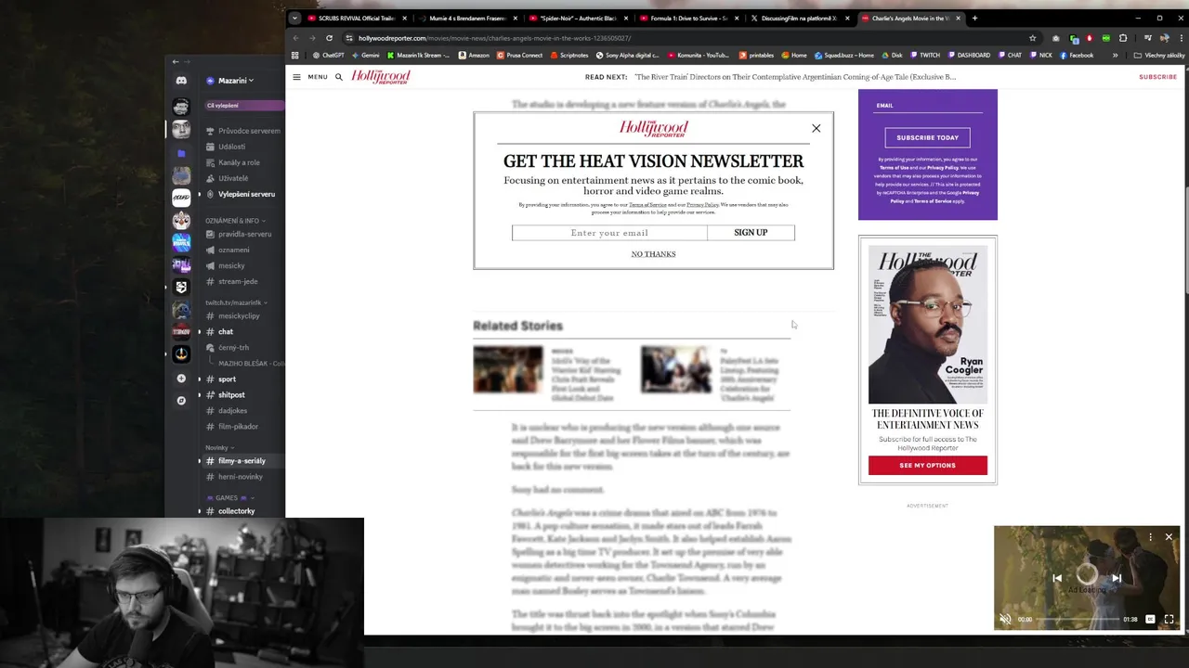Open the browser apps grid icon
The width and height of the screenshot is (1189, 668).
[295, 56]
